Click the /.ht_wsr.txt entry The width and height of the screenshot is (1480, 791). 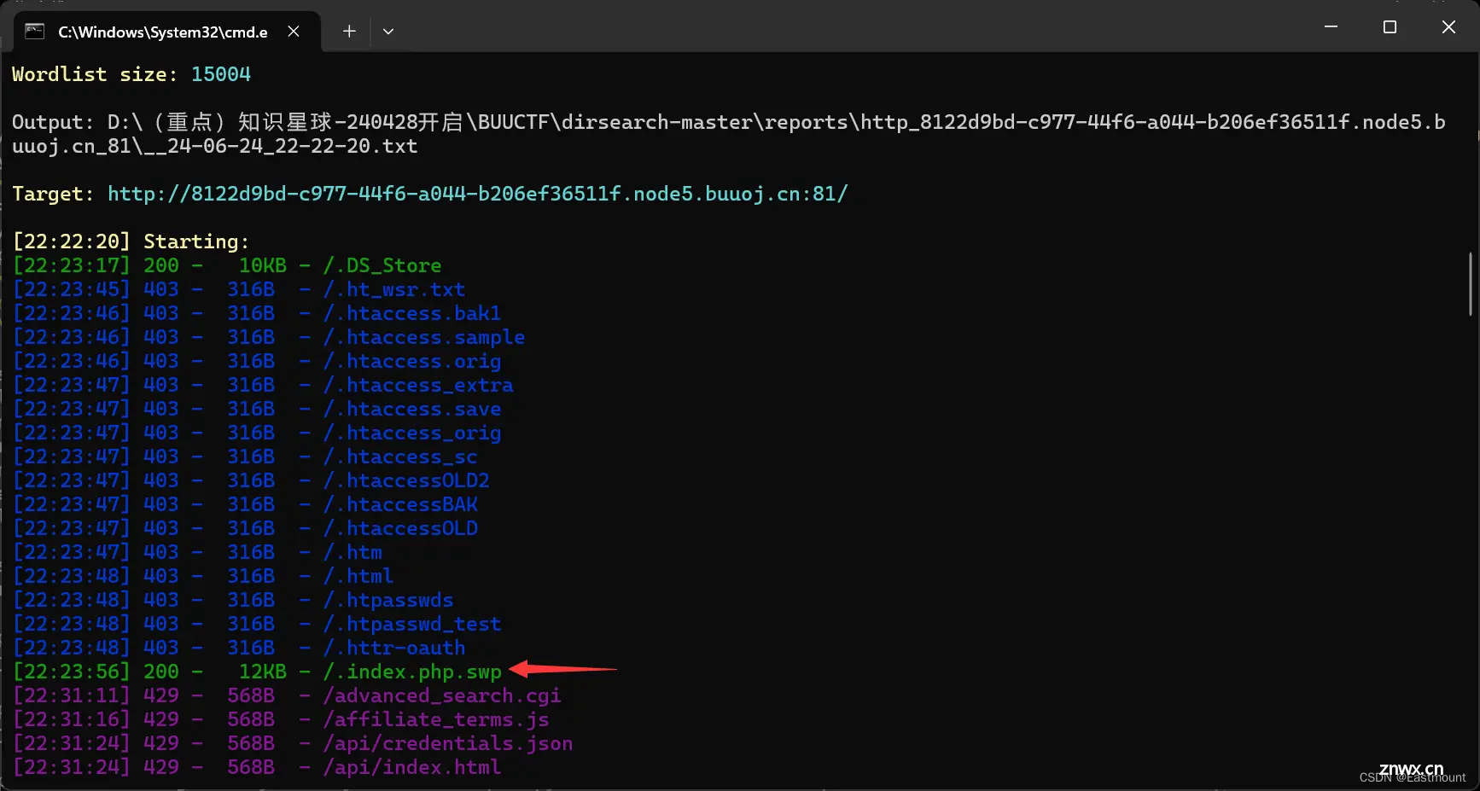(x=394, y=289)
